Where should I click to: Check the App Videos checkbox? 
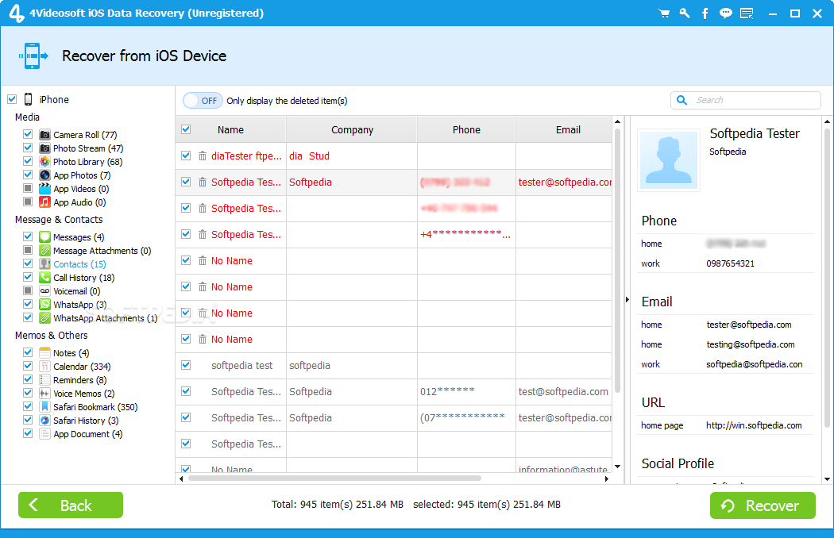(28, 188)
